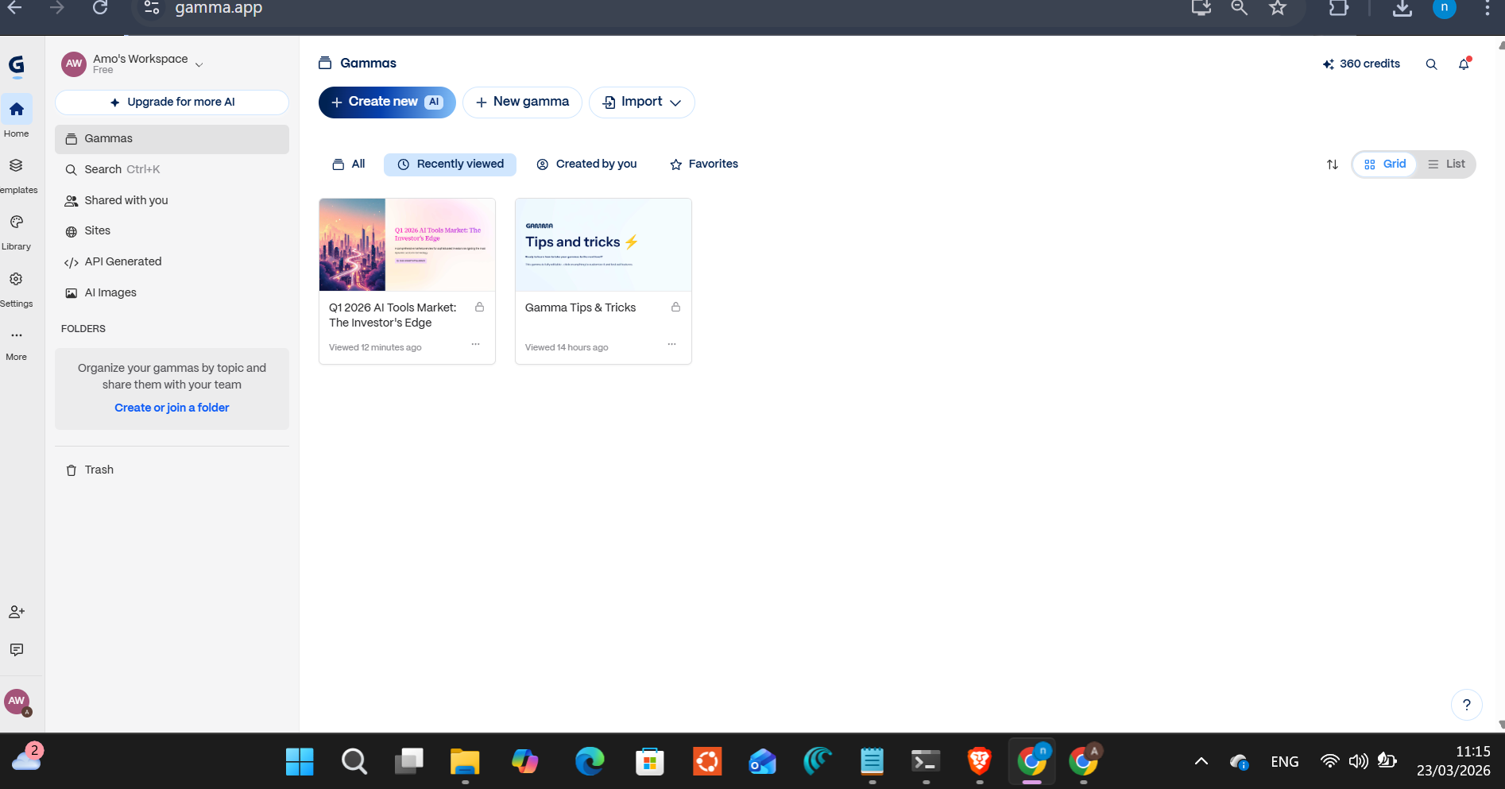Open the notifications bell
Viewport: 1505px width, 789px height.
(1464, 64)
